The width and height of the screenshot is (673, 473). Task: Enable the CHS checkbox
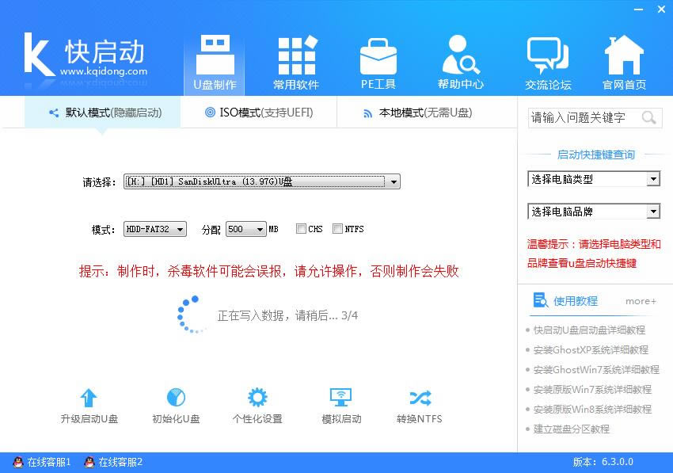click(x=301, y=228)
